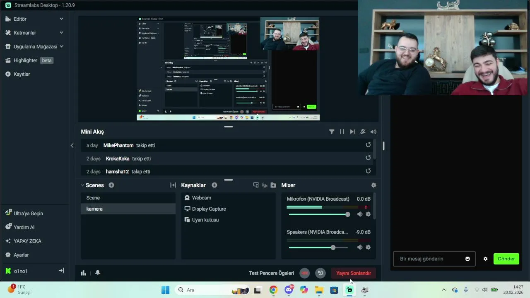Expand the Katmanlar chevron

(61, 33)
